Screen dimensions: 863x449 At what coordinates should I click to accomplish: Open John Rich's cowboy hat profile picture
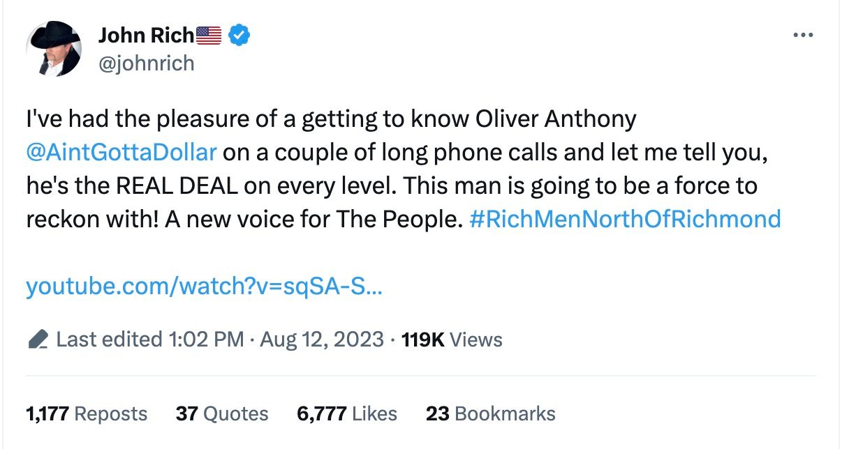[54, 48]
